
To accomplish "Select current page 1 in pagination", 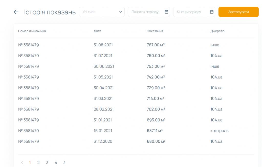I will [30, 162].
